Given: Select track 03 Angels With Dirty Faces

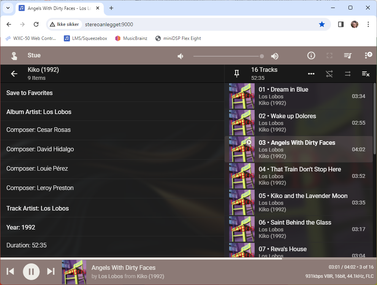Looking at the screenshot, I should (x=299, y=149).
